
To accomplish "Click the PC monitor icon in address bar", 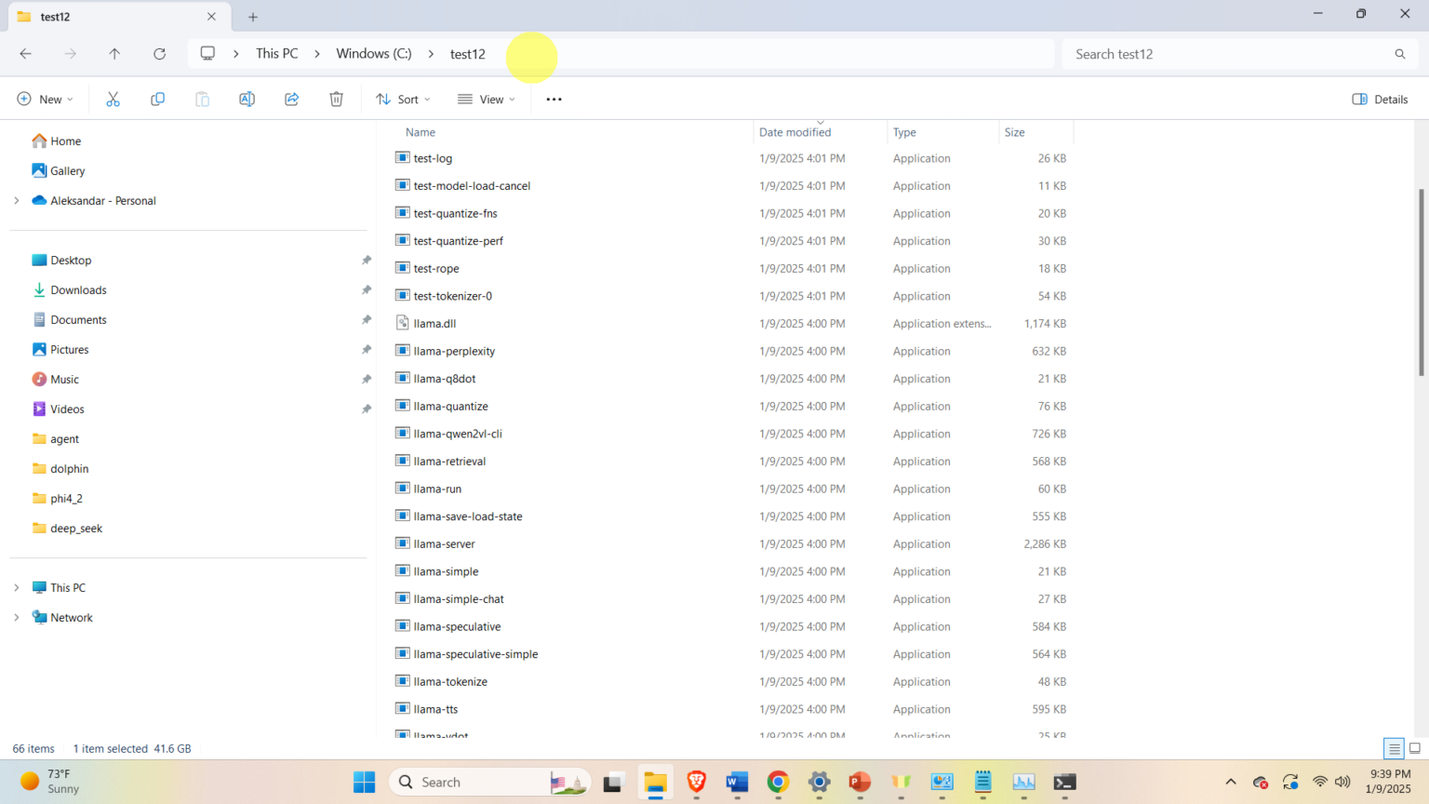I will (x=207, y=53).
